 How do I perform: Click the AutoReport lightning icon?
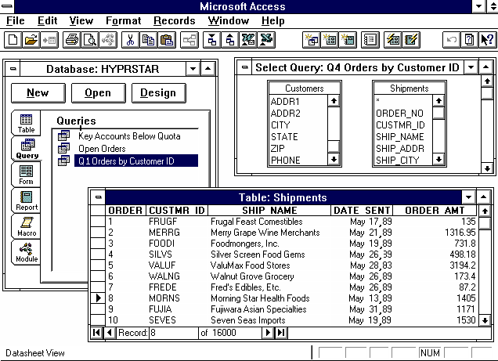point(411,40)
